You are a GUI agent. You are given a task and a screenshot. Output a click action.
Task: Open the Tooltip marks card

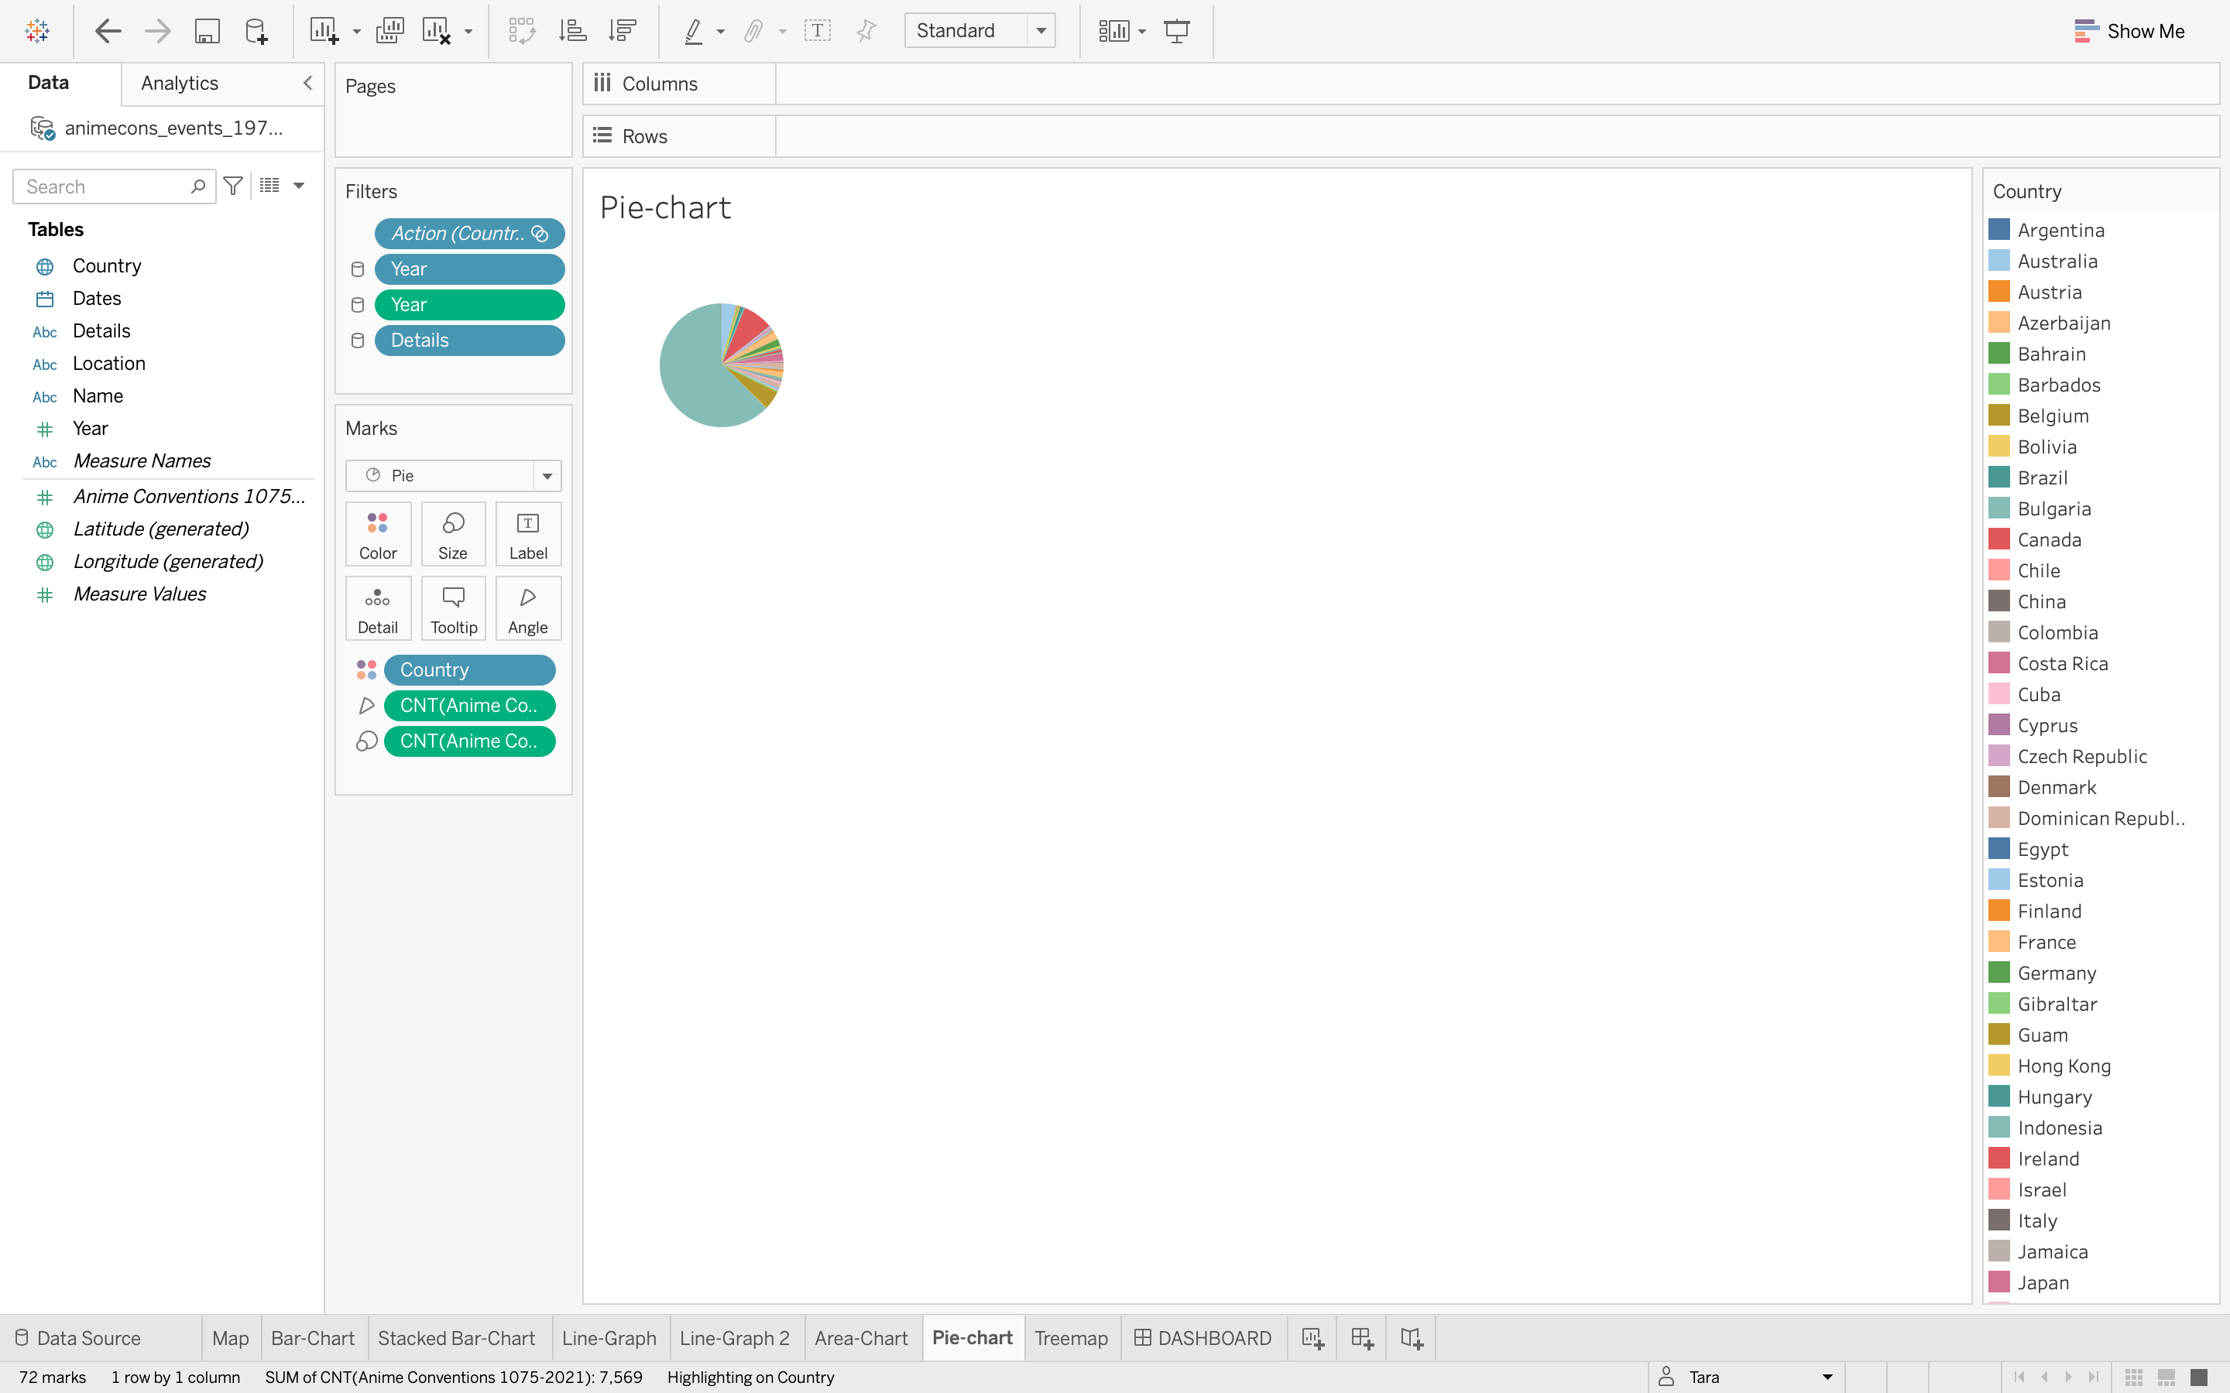[454, 608]
